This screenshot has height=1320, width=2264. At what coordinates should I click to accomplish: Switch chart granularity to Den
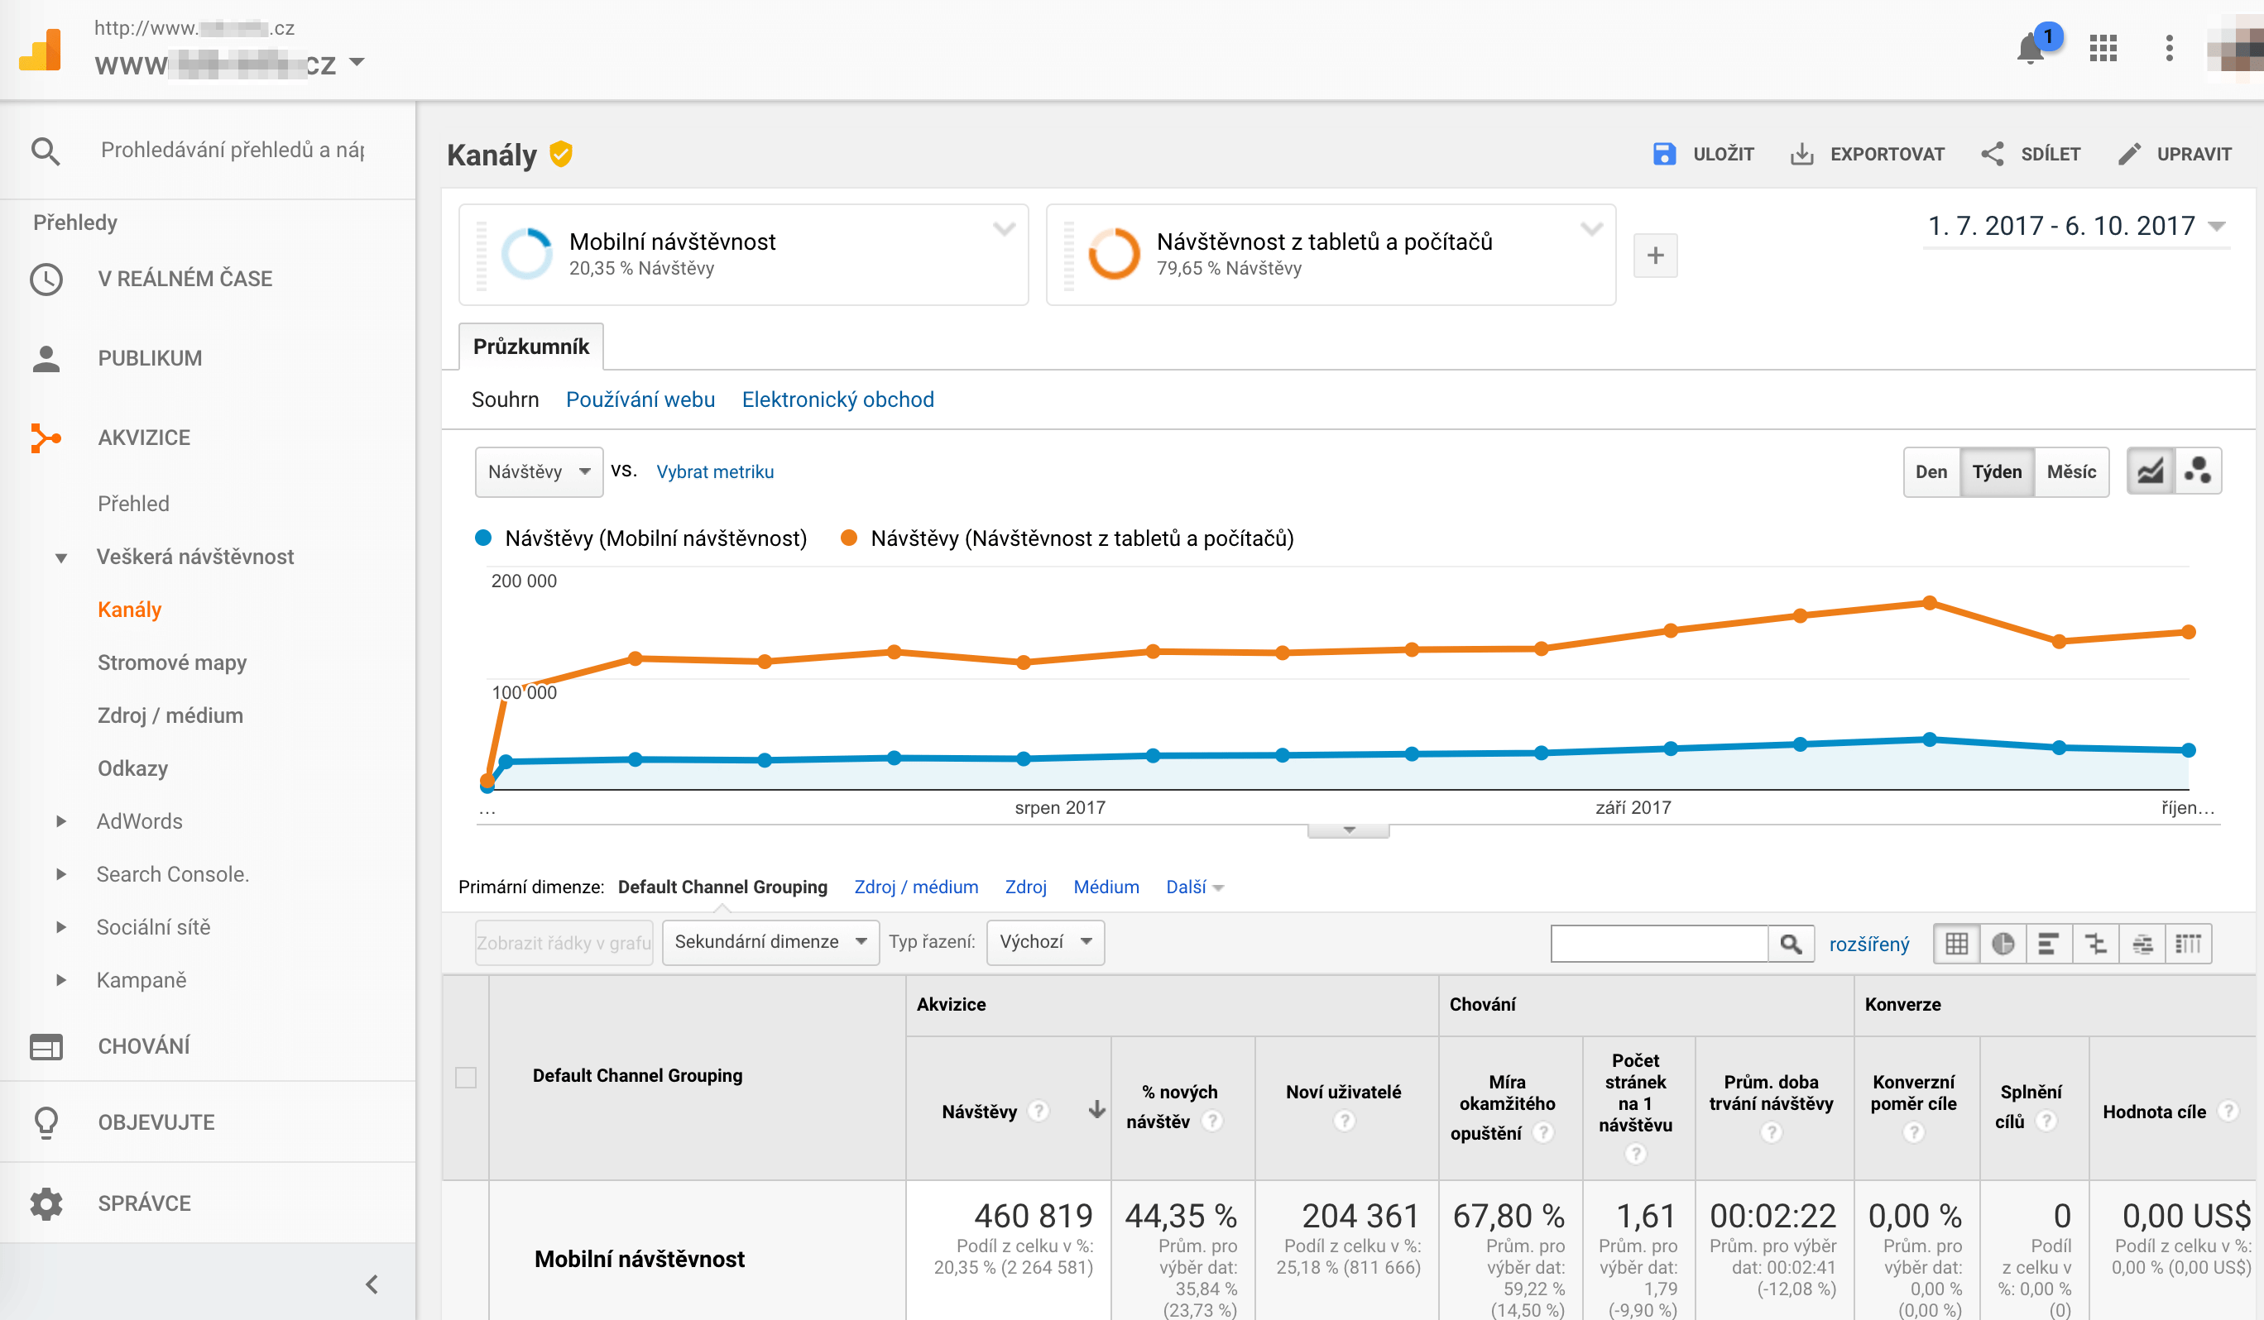click(1931, 471)
